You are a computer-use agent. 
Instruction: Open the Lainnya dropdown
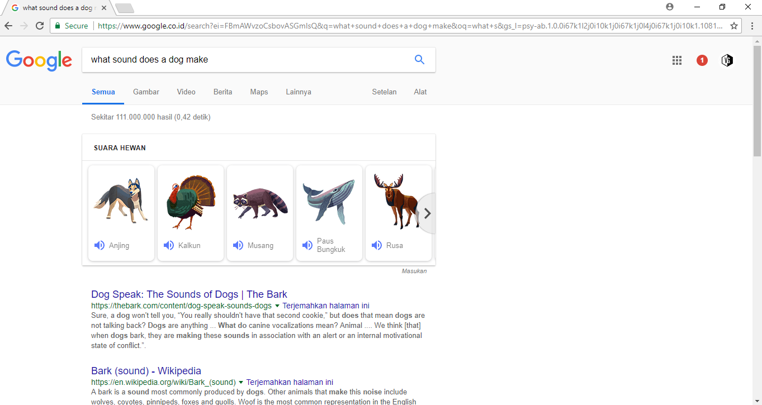tap(298, 92)
